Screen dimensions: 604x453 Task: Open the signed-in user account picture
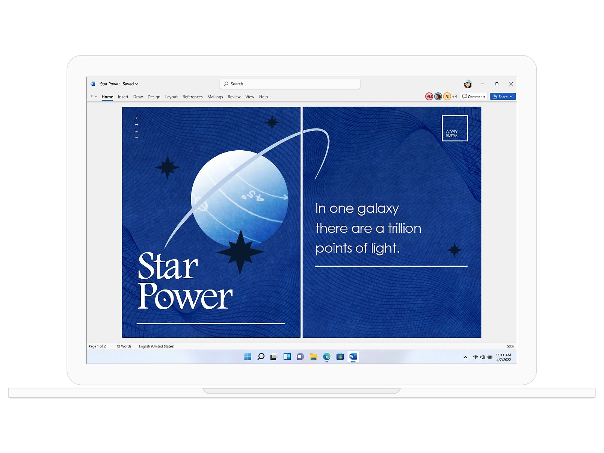pos(468,84)
